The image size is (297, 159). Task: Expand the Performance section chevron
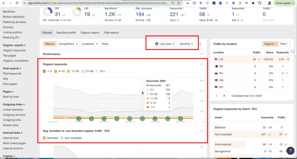(202, 54)
